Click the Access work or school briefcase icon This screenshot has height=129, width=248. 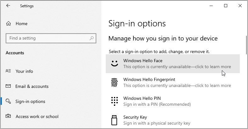click(x=8, y=116)
